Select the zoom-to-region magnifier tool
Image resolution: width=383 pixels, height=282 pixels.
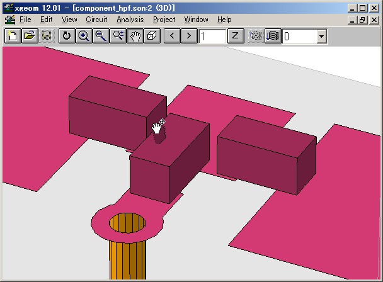point(118,36)
